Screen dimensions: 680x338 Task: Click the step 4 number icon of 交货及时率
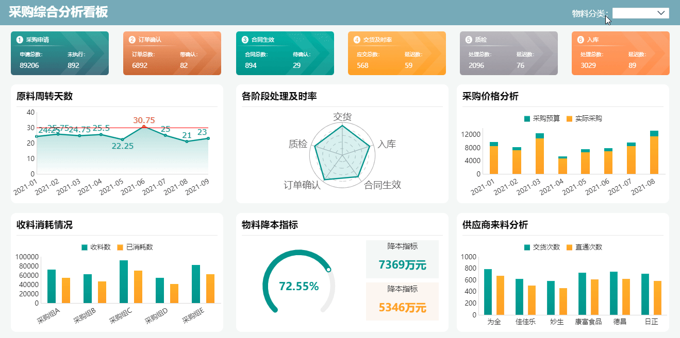pyautogui.click(x=357, y=40)
